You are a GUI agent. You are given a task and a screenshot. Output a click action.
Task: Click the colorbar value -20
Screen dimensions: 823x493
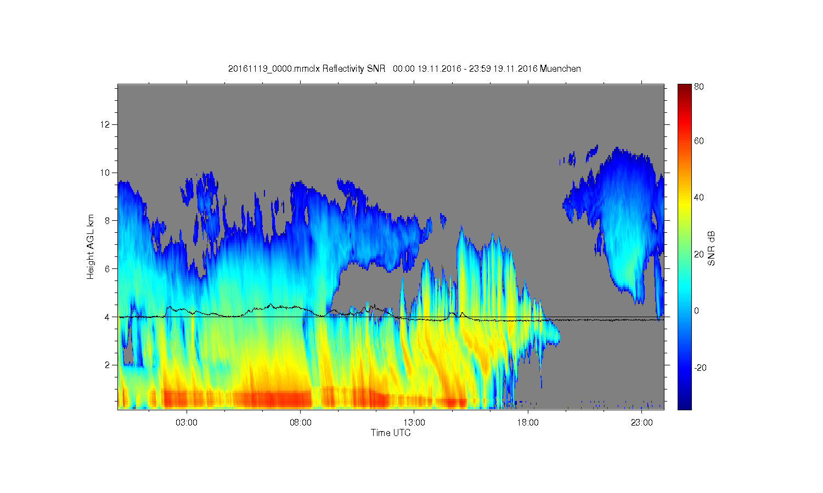click(700, 368)
